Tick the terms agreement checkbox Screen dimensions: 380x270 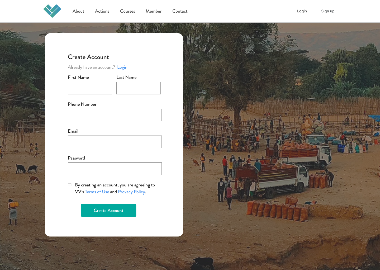pyautogui.click(x=70, y=185)
